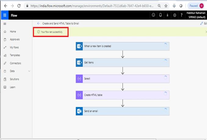Collapse the hamburger navigation menu
The image size is (207, 140).
[5, 24]
